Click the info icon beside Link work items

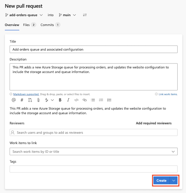[x=156, y=94]
